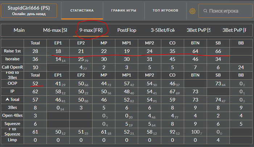This screenshot has height=147, width=254.
Task: Open the Топ игроков tab
Action: click(165, 10)
